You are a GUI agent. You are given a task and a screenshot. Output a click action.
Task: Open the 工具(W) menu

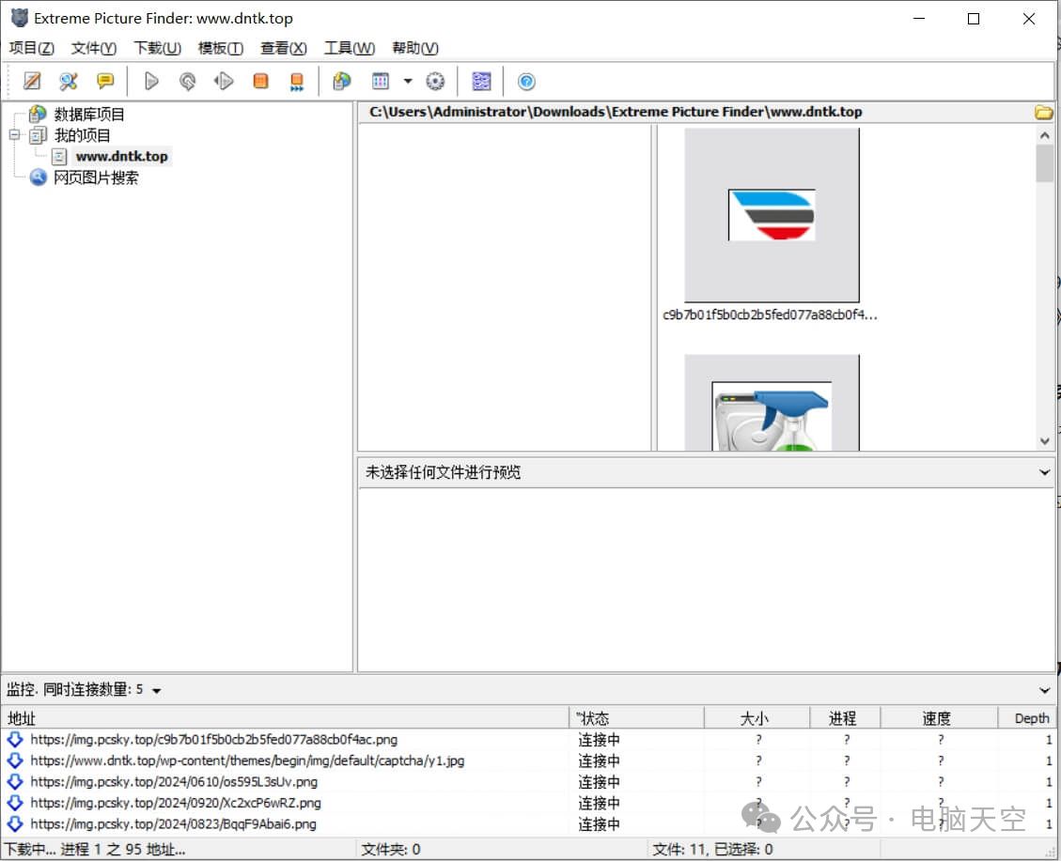[x=350, y=48]
